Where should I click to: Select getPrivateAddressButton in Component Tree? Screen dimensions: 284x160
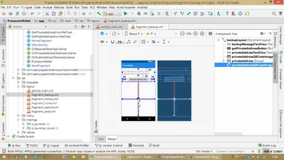pyautogui.click(x=249, y=48)
